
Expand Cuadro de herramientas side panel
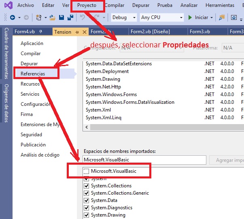(6, 53)
